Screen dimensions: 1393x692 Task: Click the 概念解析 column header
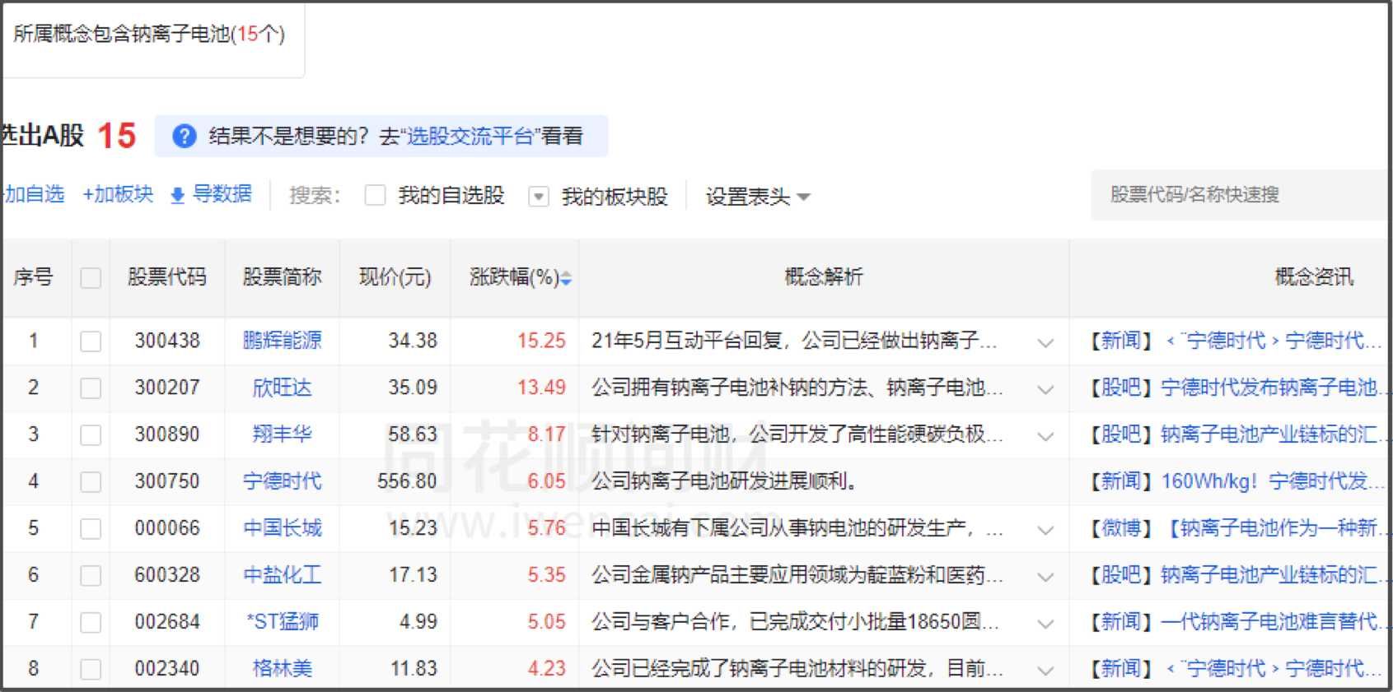coord(823,277)
